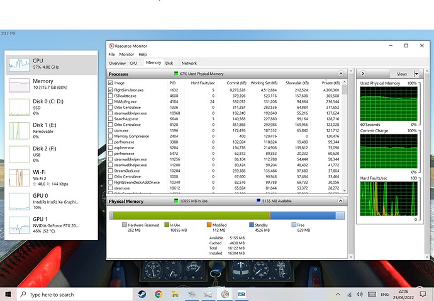Select the FlightStreamDeckAddOn.exe row
The width and height of the screenshot is (434, 301).
[224, 183]
